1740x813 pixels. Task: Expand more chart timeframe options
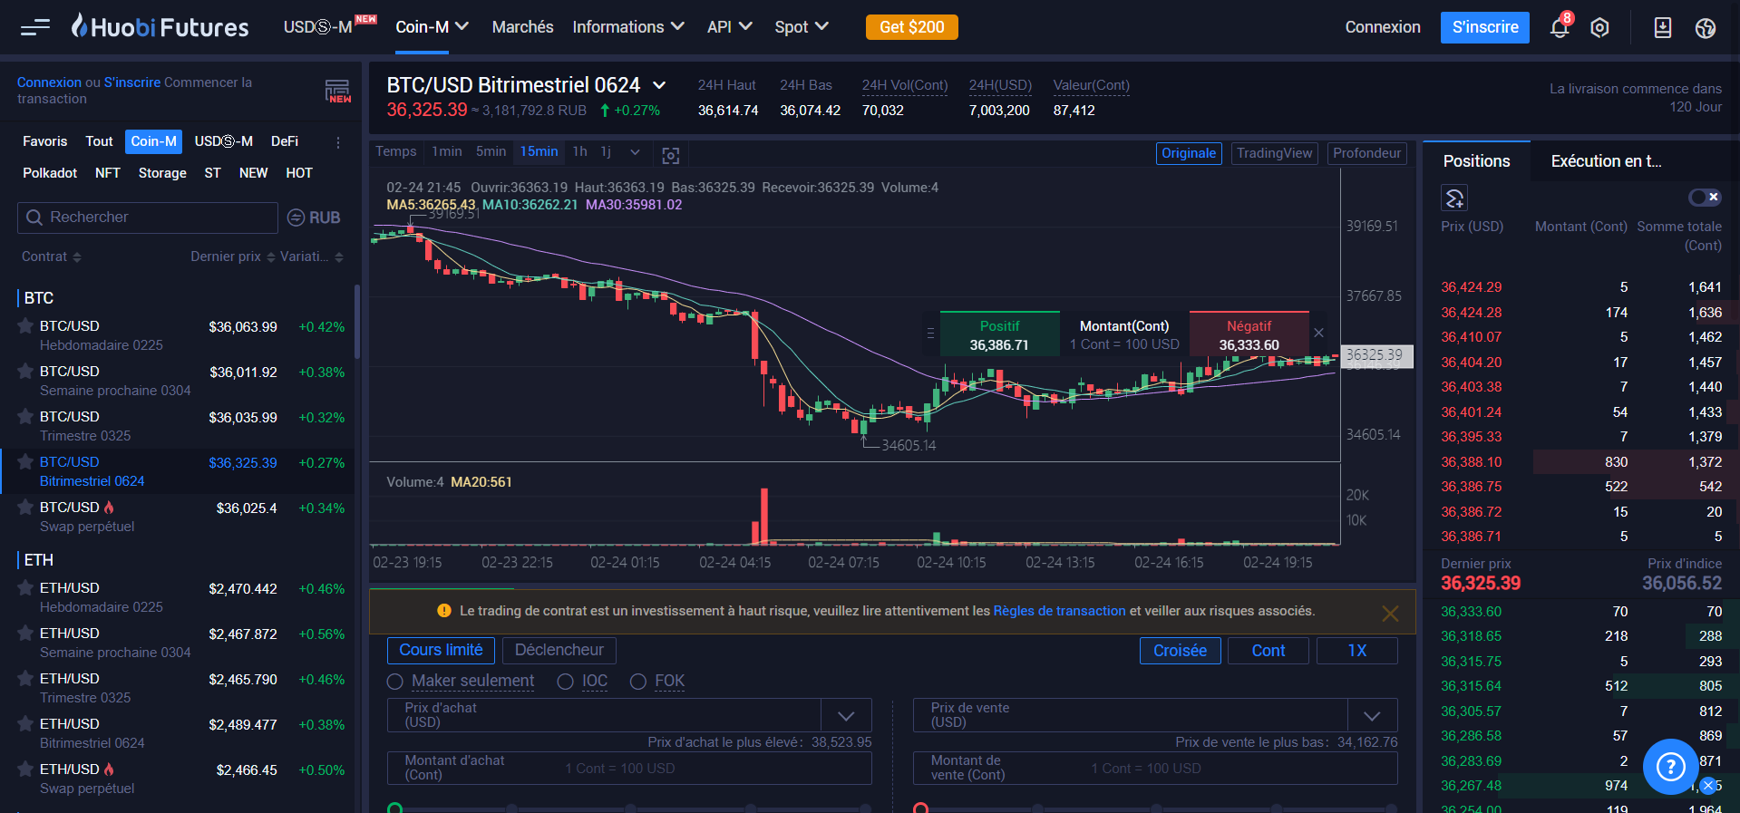point(635,152)
